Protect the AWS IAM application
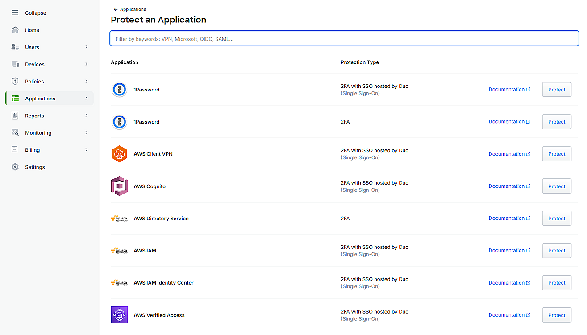Image resolution: width=587 pixels, height=335 pixels. 556,251
